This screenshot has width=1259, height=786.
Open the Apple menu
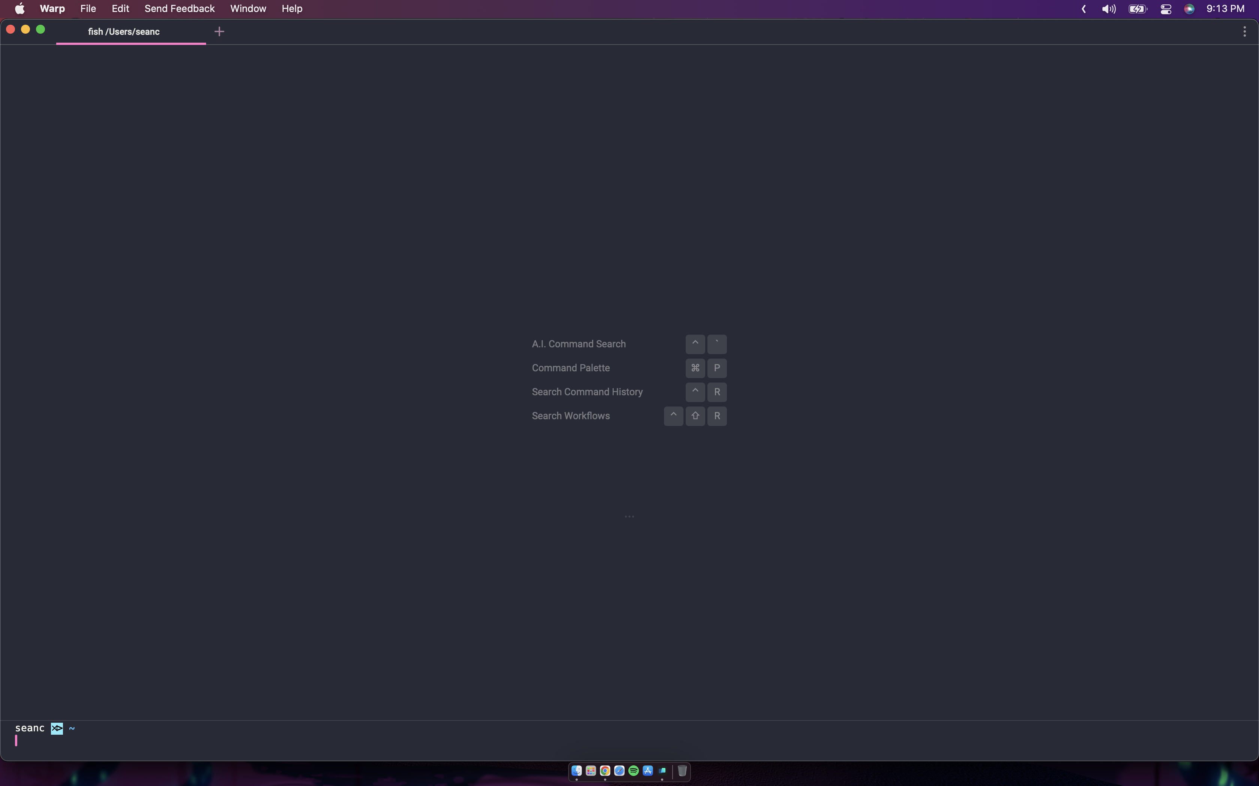coord(19,9)
